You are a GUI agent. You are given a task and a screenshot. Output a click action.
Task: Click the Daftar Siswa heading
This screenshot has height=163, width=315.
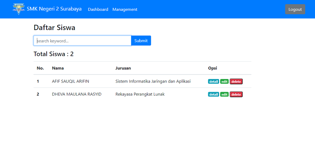click(54, 28)
